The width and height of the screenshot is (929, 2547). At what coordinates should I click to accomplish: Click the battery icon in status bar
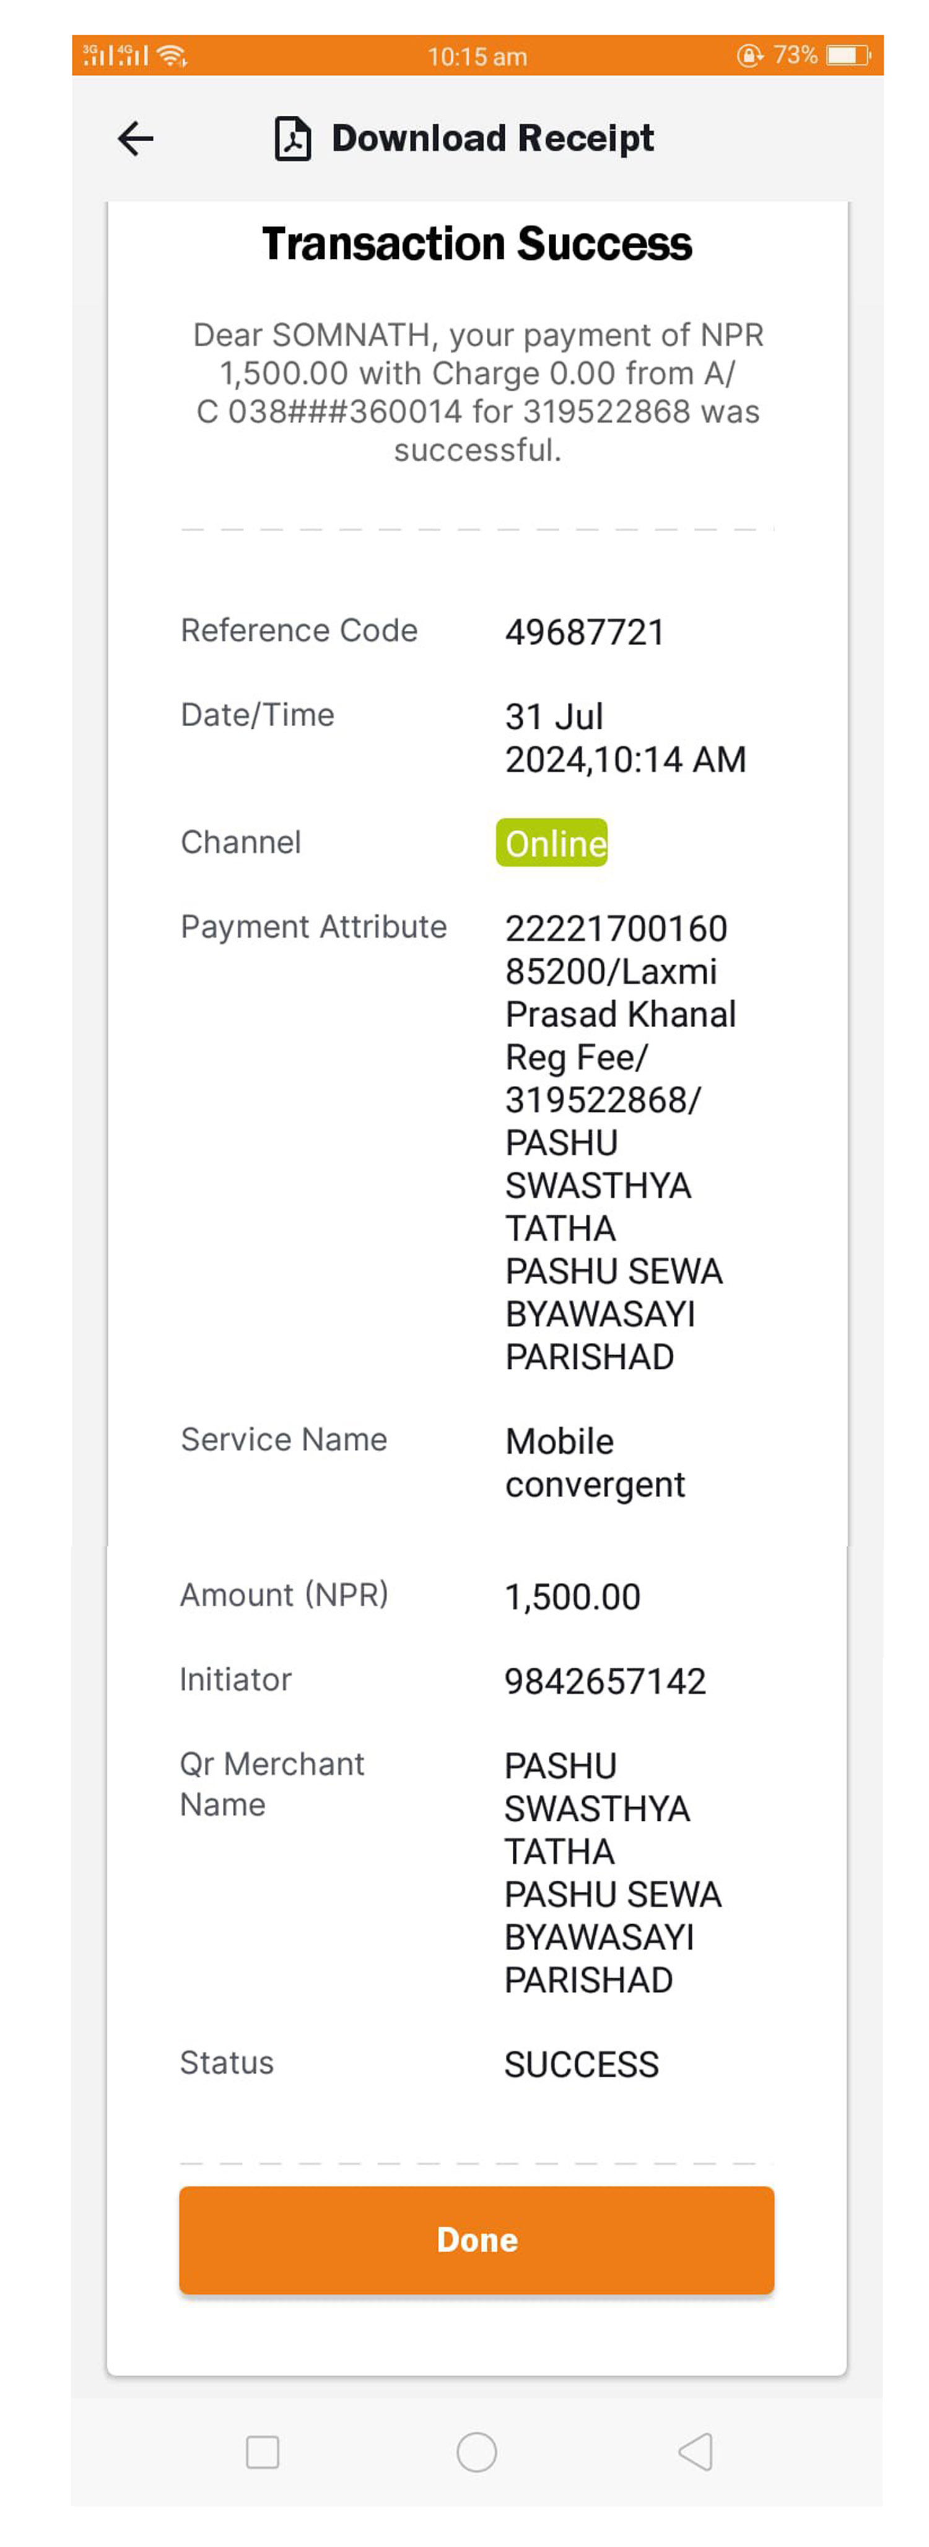coord(848,55)
